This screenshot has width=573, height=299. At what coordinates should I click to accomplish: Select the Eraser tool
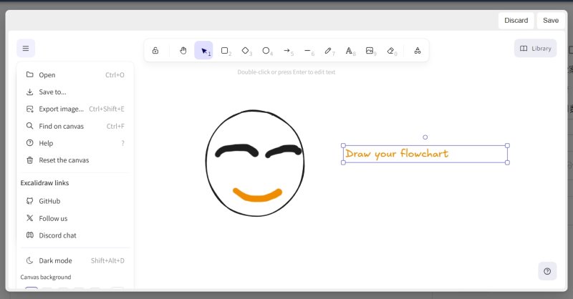[x=390, y=51]
